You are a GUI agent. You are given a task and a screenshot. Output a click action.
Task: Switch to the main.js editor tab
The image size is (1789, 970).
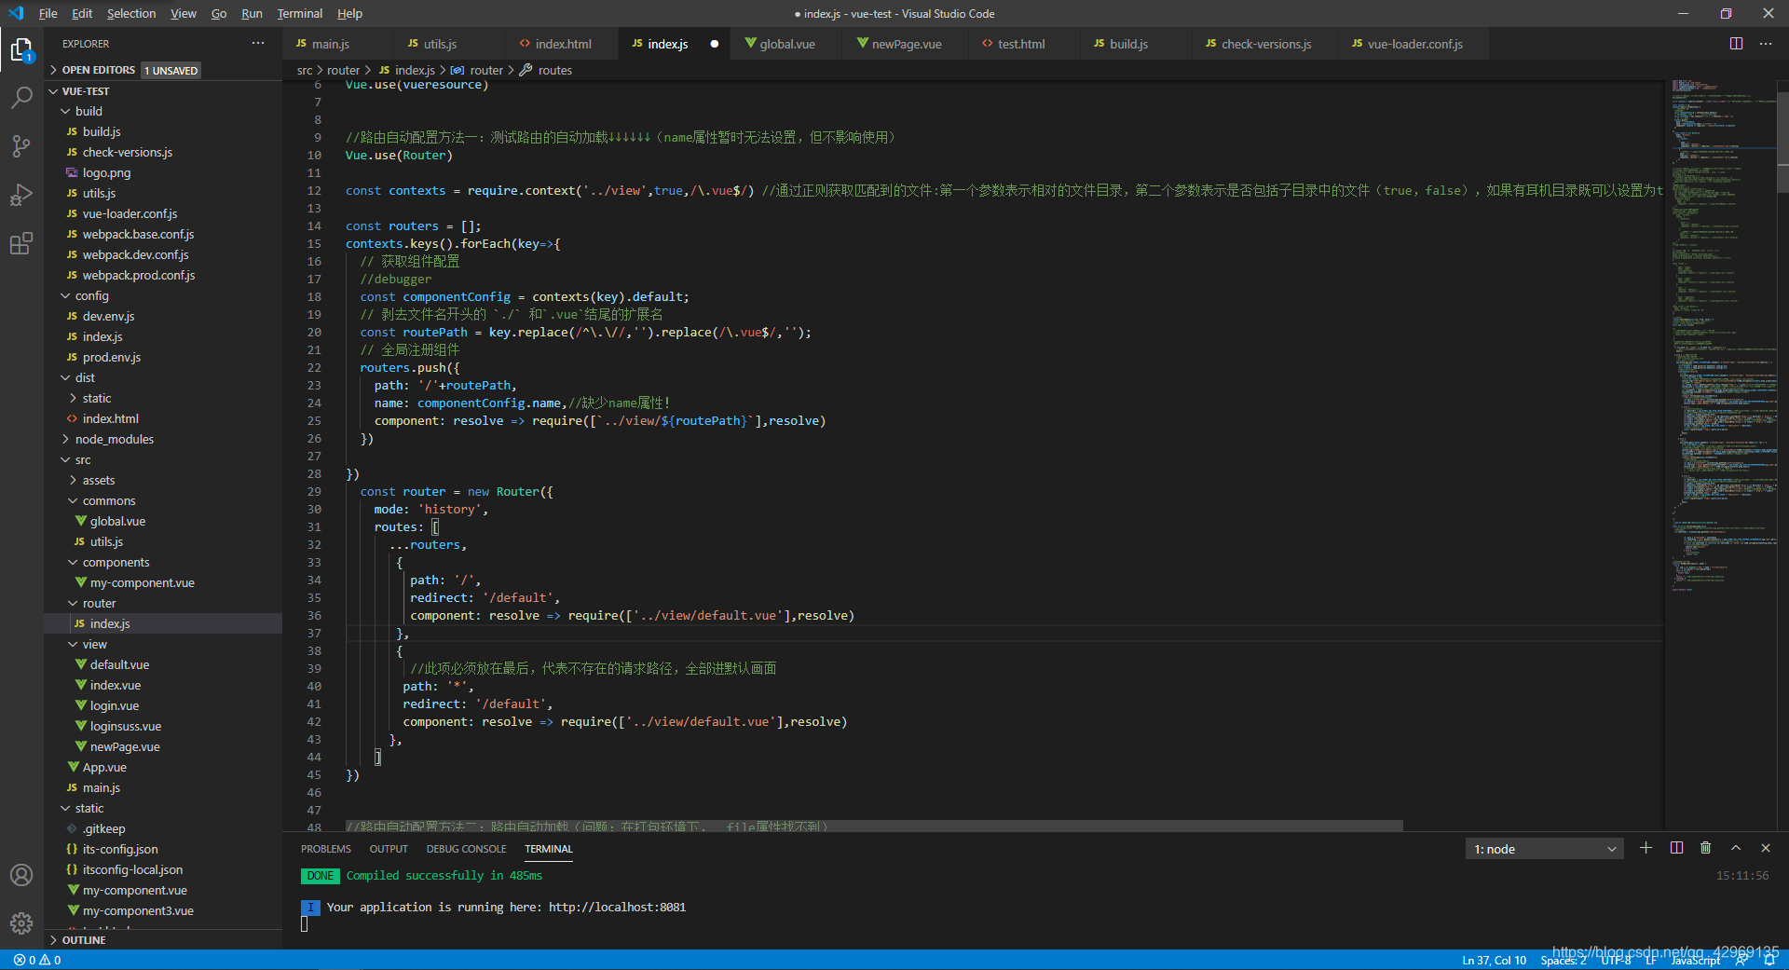click(x=330, y=44)
